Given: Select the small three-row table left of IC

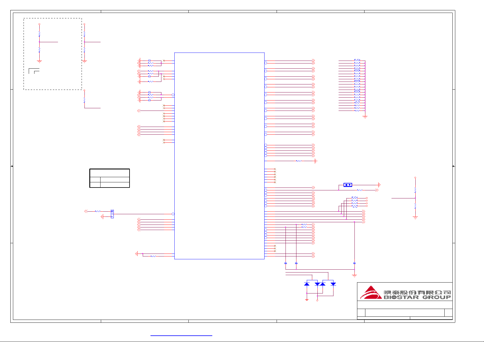Looking at the screenshot, I should coord(110,178).
